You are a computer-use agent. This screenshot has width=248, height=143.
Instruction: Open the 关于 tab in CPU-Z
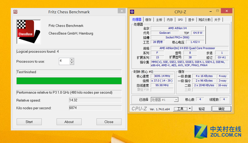pos(217,20)
